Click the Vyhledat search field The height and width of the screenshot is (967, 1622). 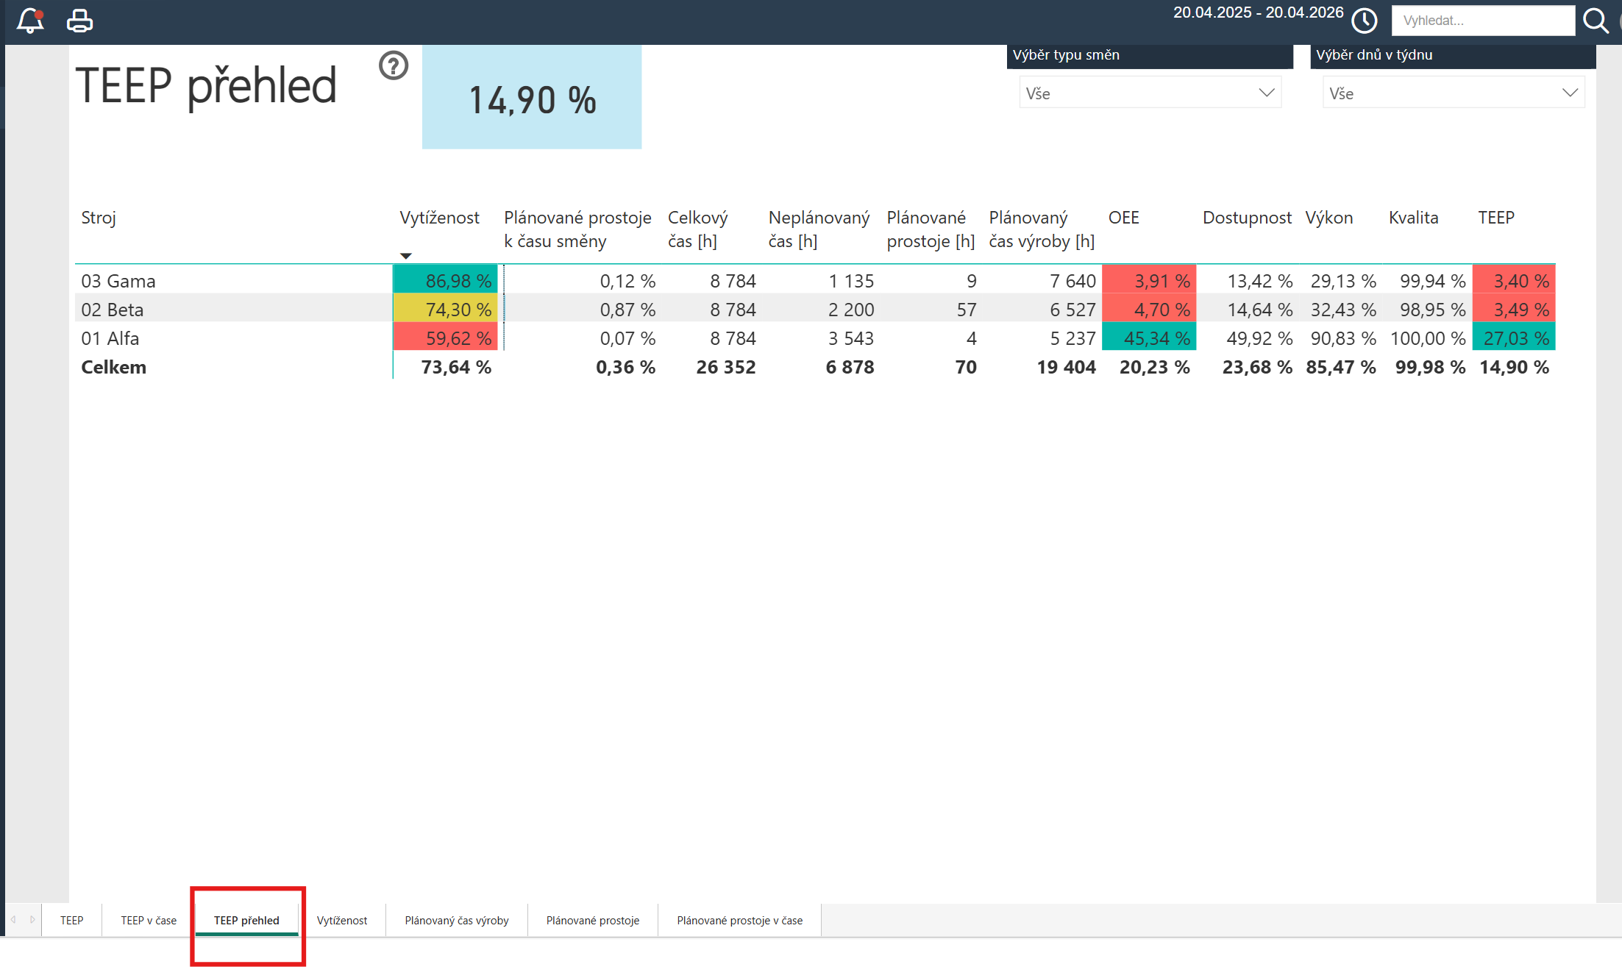click(x=1483, y=21)
